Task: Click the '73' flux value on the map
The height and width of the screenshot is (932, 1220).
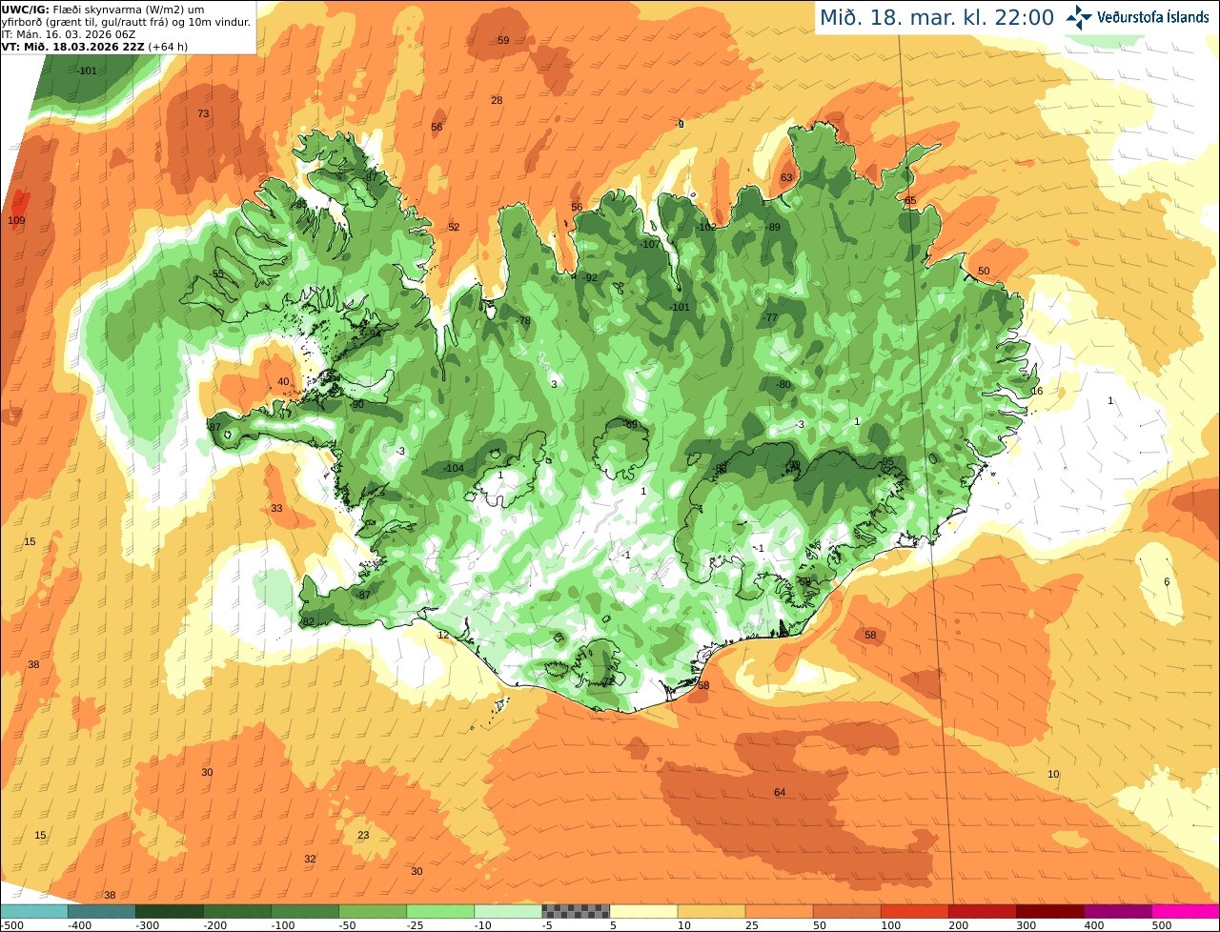Action: [203, 114]
